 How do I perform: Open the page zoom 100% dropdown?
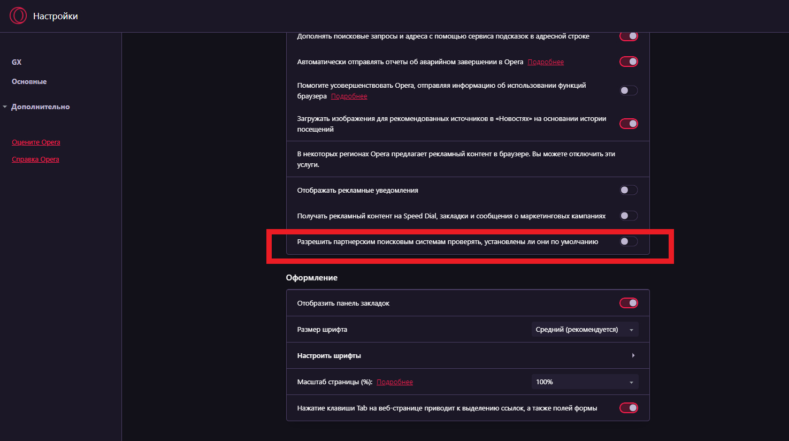point(585,382)
